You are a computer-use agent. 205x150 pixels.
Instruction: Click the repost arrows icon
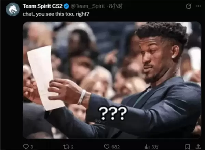[66, 147]
